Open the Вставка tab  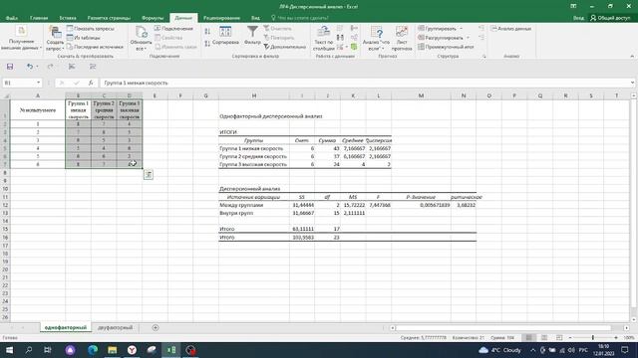[x=68, y=18]
